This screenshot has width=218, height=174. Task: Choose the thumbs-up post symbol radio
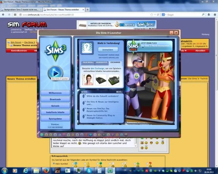pyautogui.click(x=135, y=164)
